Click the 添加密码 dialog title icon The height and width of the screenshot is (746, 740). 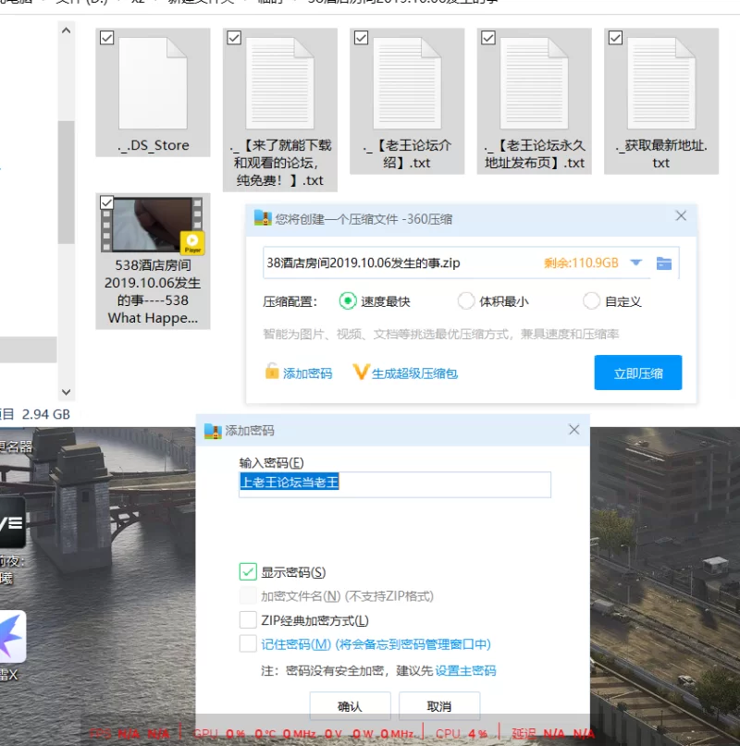(213, 431)
